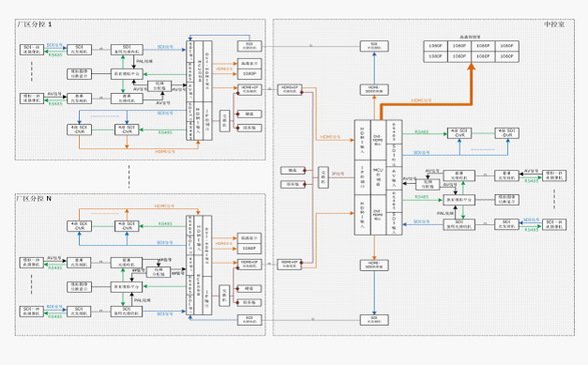Select the 1080P display box in 分控 1
This screenshot has width=588, height=365.
click(249, 74)
